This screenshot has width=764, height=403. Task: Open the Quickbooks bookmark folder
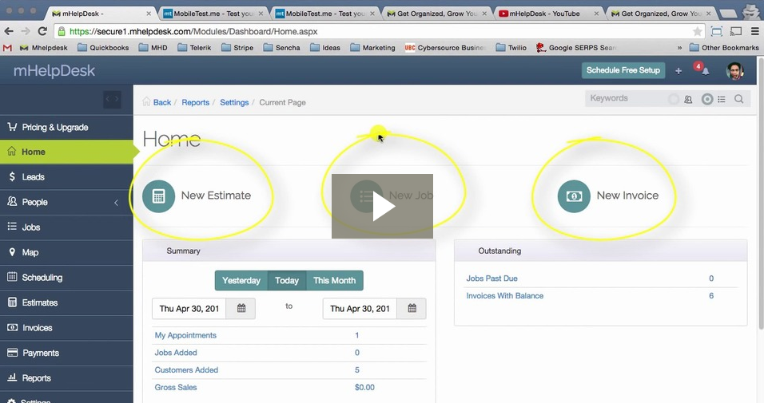(x=103, y=48)
